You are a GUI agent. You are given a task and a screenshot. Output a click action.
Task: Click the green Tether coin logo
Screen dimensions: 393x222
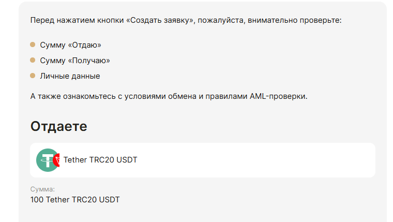47,160
